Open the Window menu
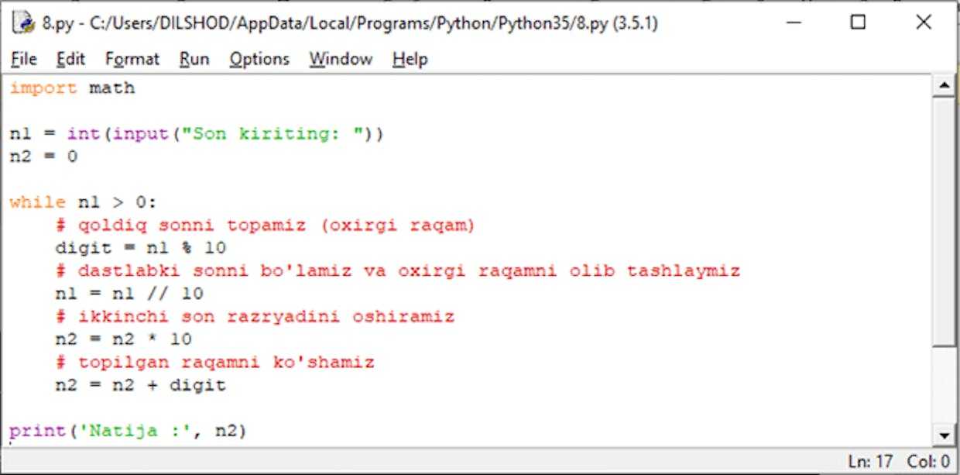960x475 pixels. pos(341,59)
